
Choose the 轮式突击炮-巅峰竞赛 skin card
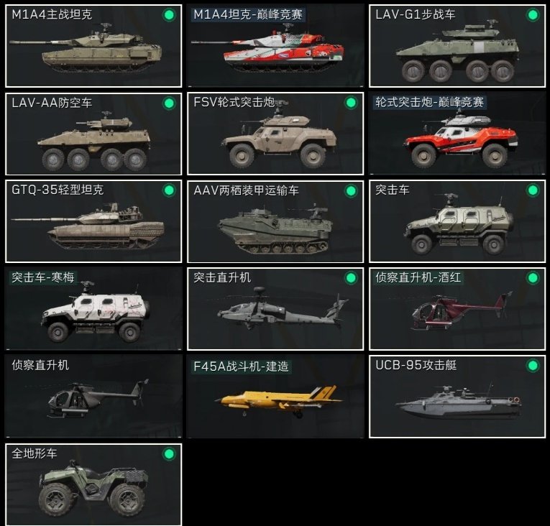[x=457, y=134]
